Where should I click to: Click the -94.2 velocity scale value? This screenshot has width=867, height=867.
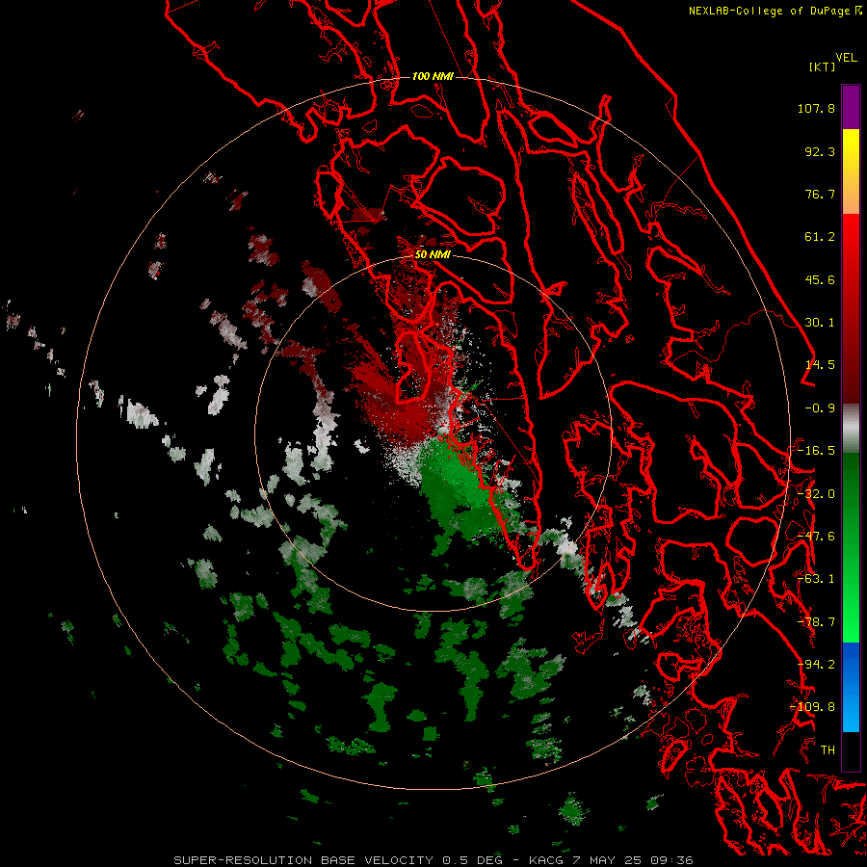click(816, 664)
